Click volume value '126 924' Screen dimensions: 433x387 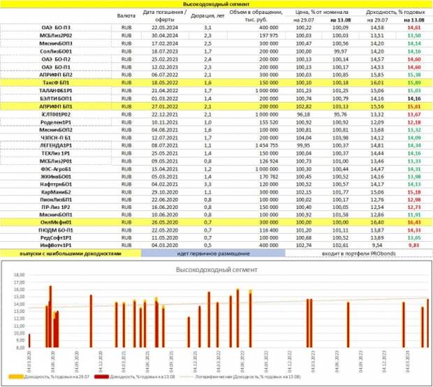tap(269, 161)
